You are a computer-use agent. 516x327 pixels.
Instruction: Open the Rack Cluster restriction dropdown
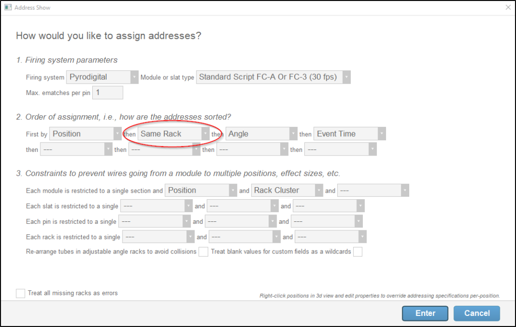pyautogui.click(x=319, y=190)
